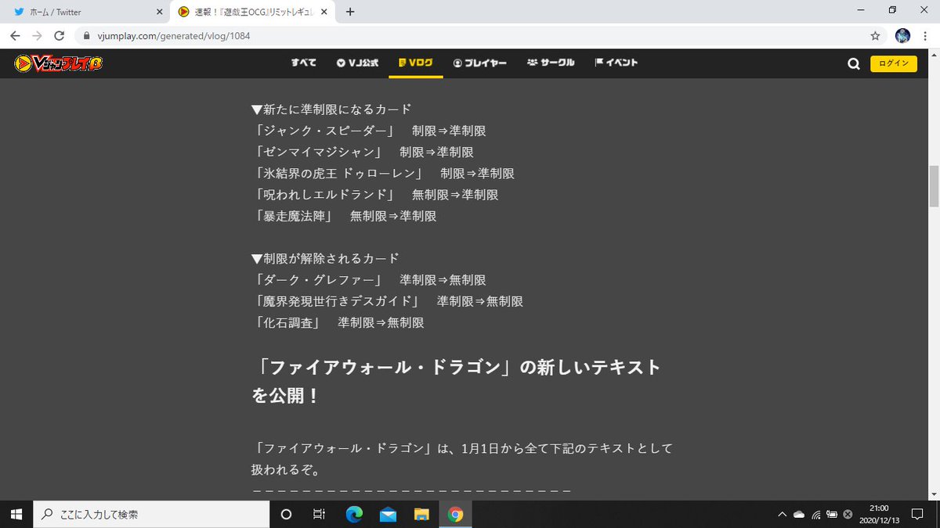Open the VLOG navigation tab
The height and width of the screenshot is (528, 940).
point(416,63)
